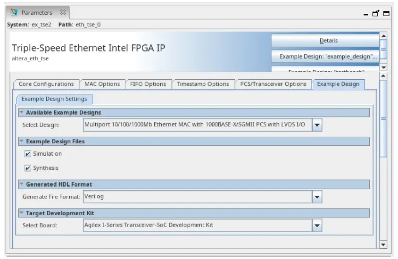This screenshot has width=398, height=259.
Task: Open the PCS/Transceiver Options tab
Action: (273, 84)
